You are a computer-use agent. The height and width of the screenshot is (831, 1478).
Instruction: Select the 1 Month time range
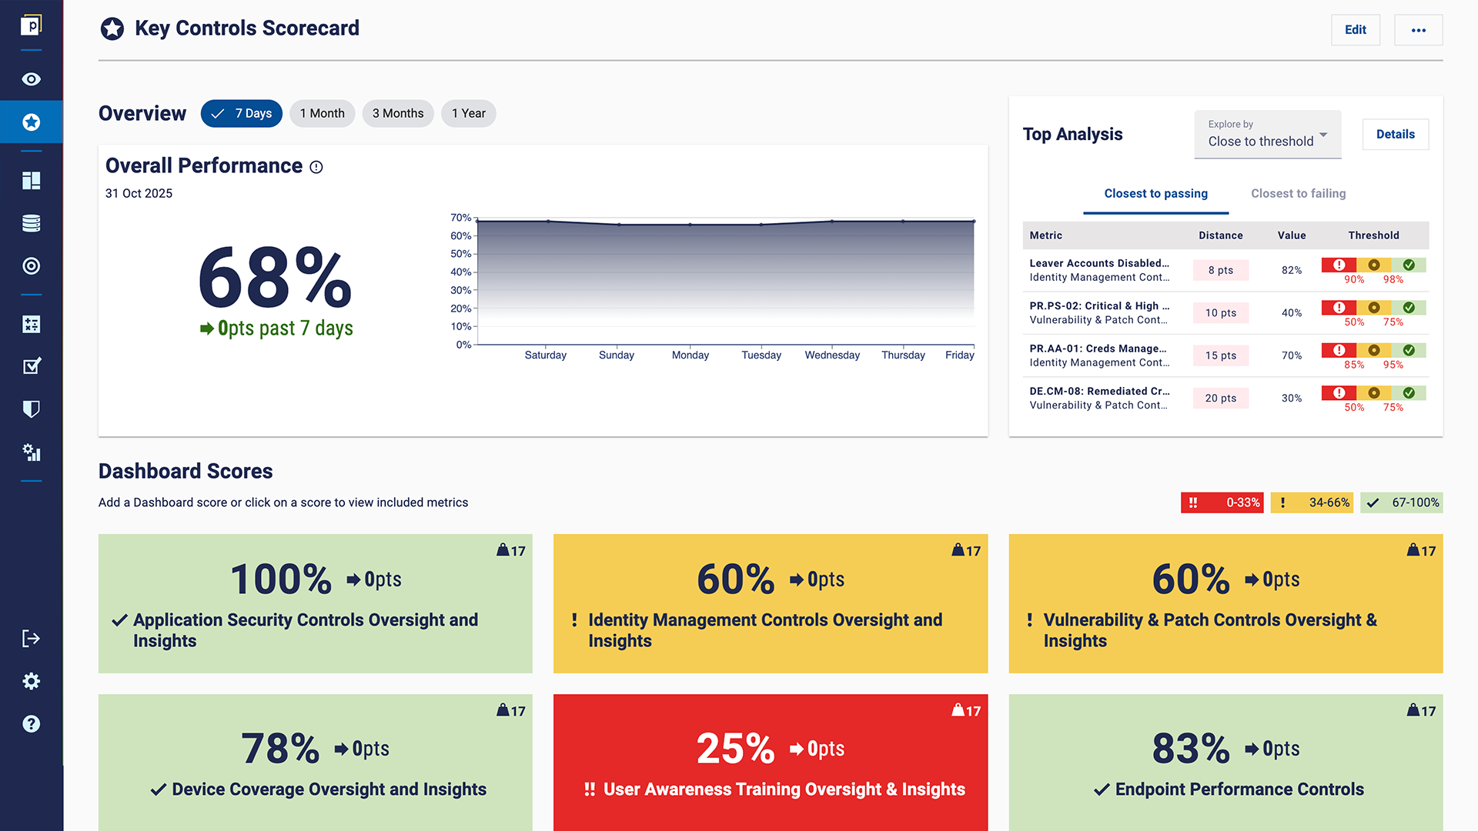(322, 113)
